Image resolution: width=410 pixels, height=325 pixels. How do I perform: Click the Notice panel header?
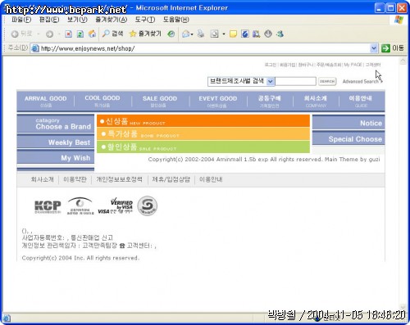point(348,123)
